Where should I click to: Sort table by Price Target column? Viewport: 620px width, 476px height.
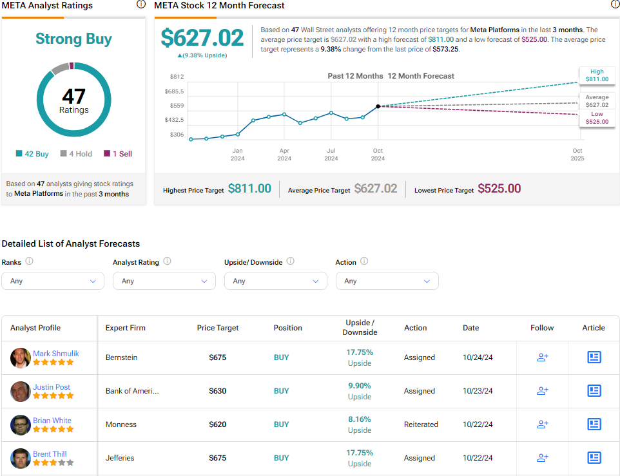click(218, 328)
